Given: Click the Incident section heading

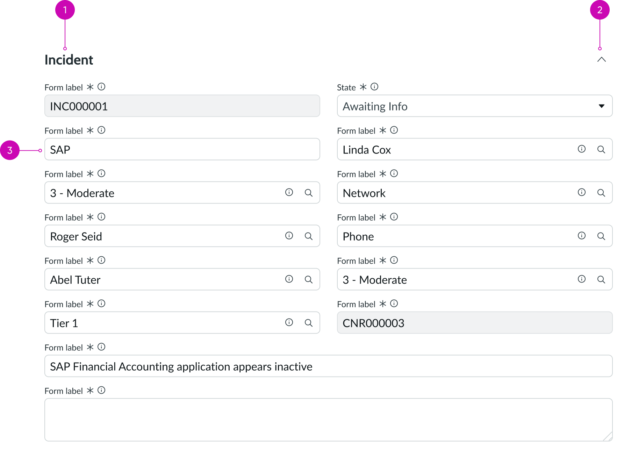Looking at the screenshot, I should tap(69, 60).
